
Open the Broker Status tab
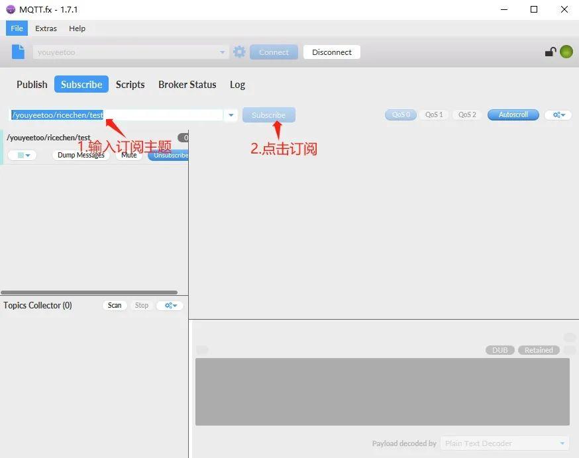tap(187, 85)
